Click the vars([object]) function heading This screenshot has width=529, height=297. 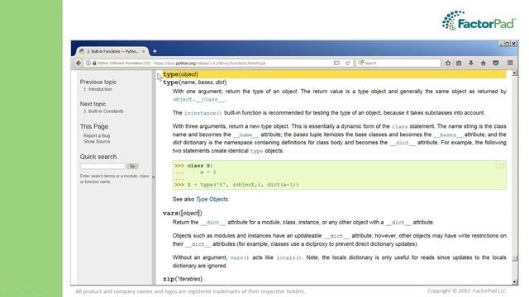[182, 213]
